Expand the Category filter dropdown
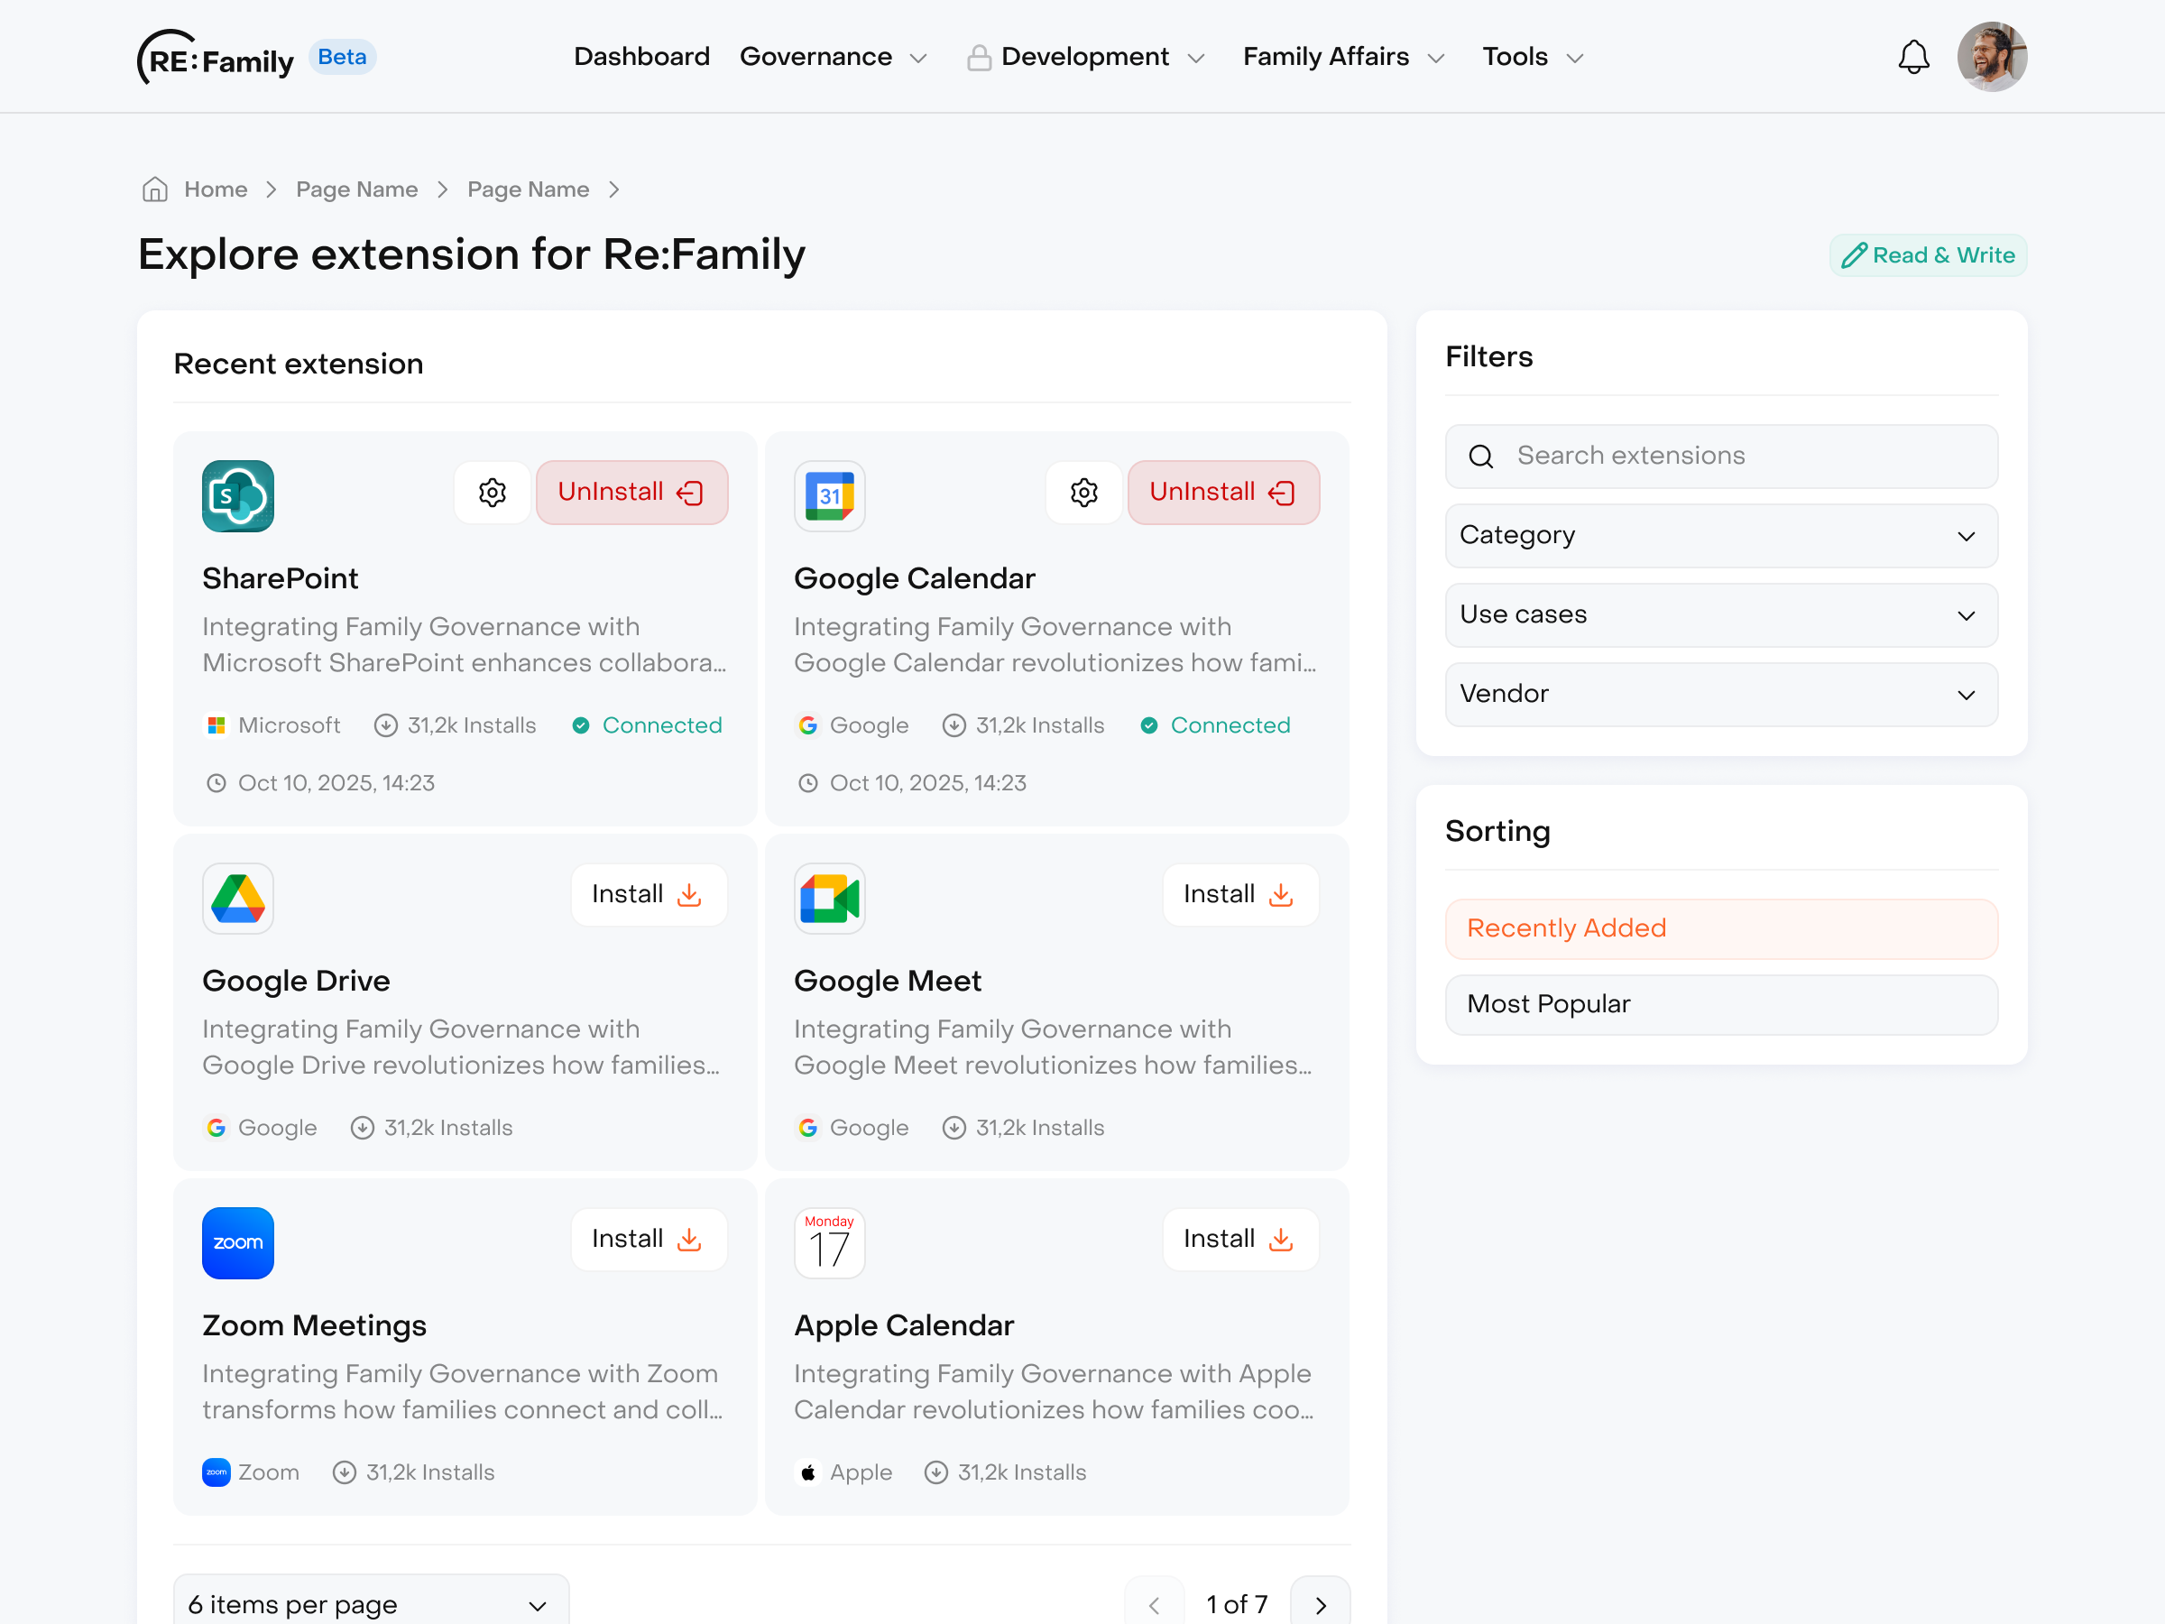 tap(1720, 535)
